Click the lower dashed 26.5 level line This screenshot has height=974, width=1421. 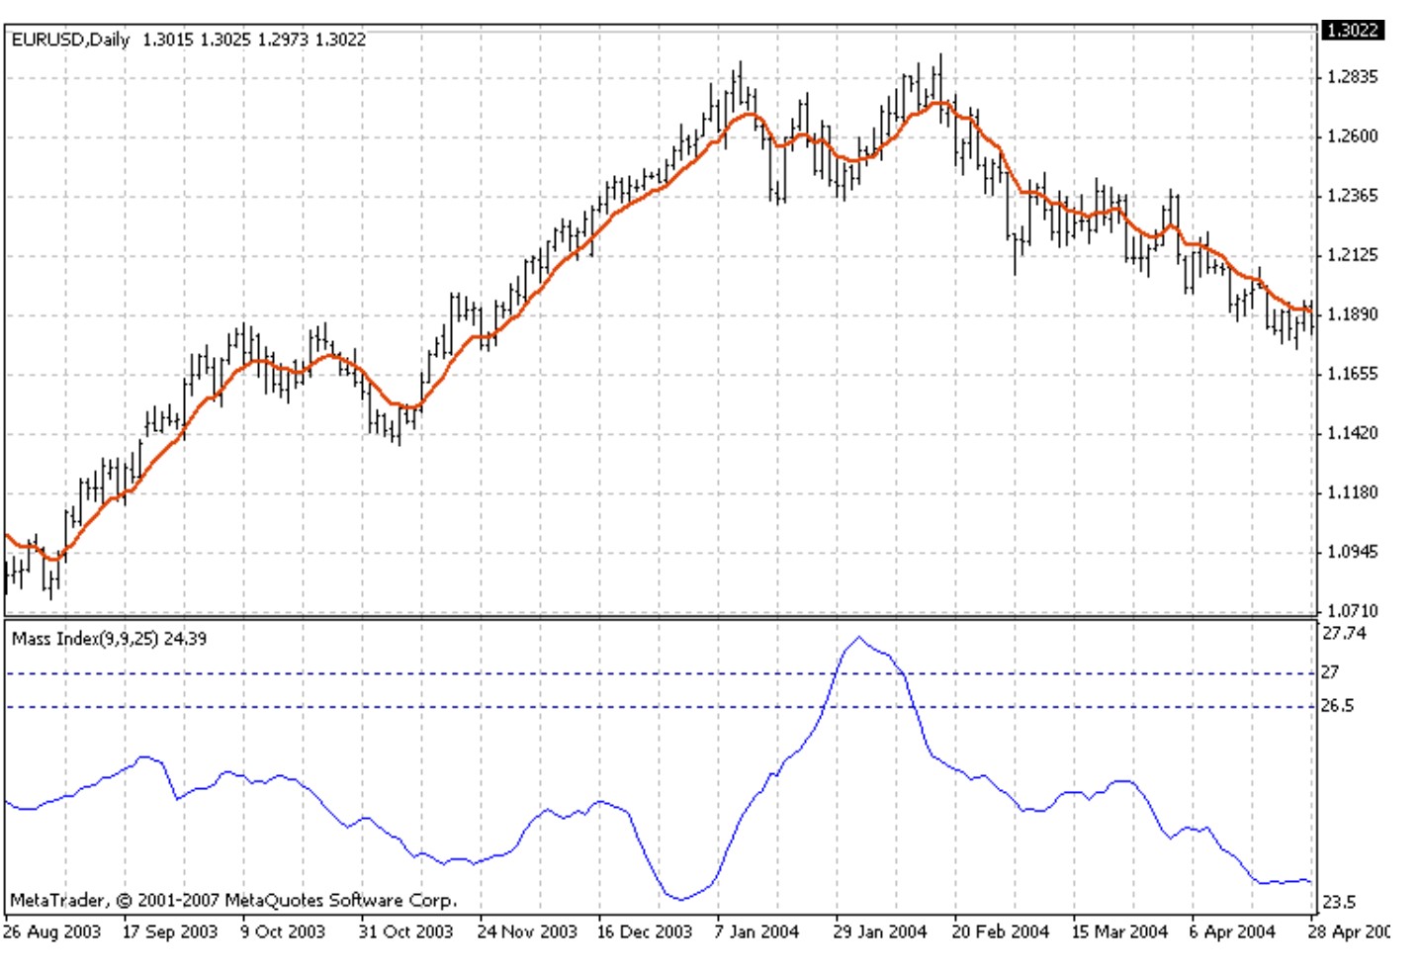pos(661,707)
